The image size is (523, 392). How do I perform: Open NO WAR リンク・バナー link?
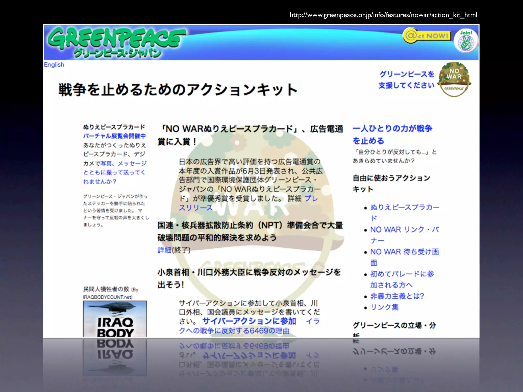(x=405, y=235)
